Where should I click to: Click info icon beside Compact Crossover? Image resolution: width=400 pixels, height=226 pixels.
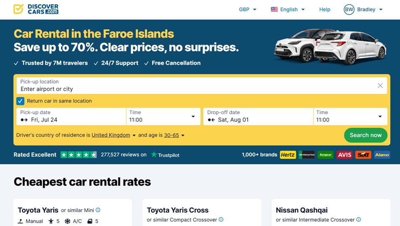click(221, 219)
